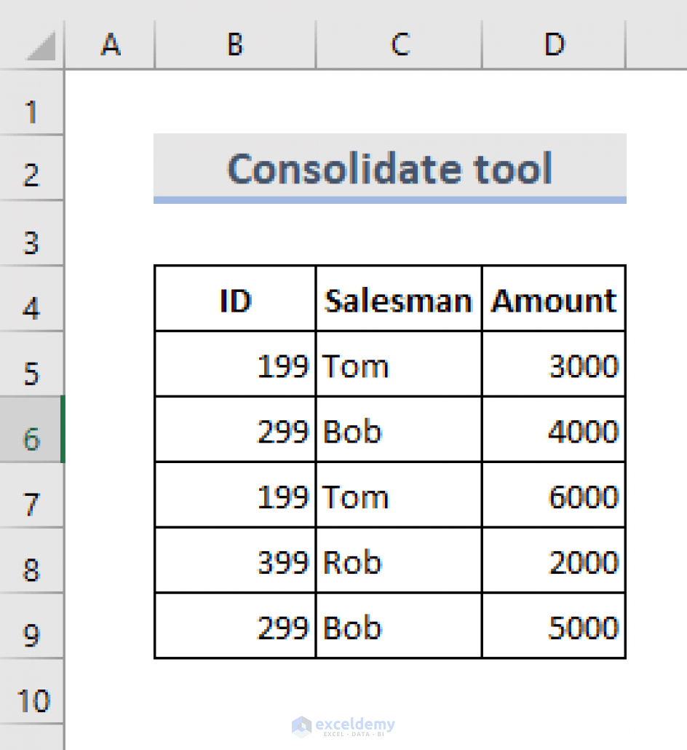Select row 10 header
This screenshot has width=687, height=750.
[32, 699]
